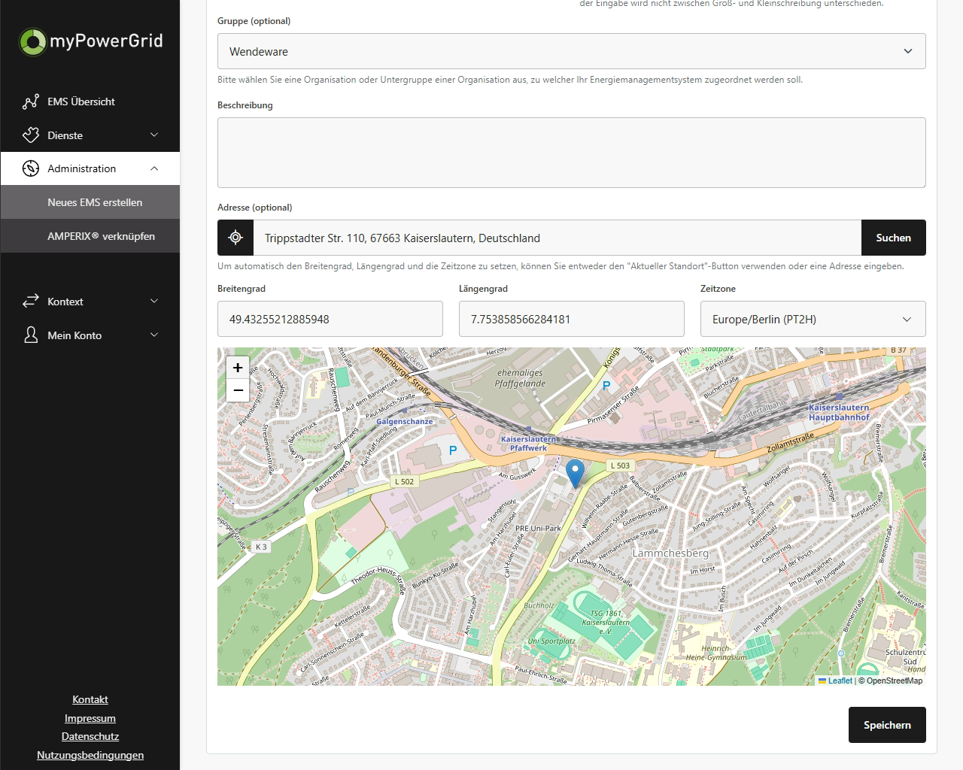
Task: Click the Speichern button
Action: pyautogui.click(x=887, y=725)
